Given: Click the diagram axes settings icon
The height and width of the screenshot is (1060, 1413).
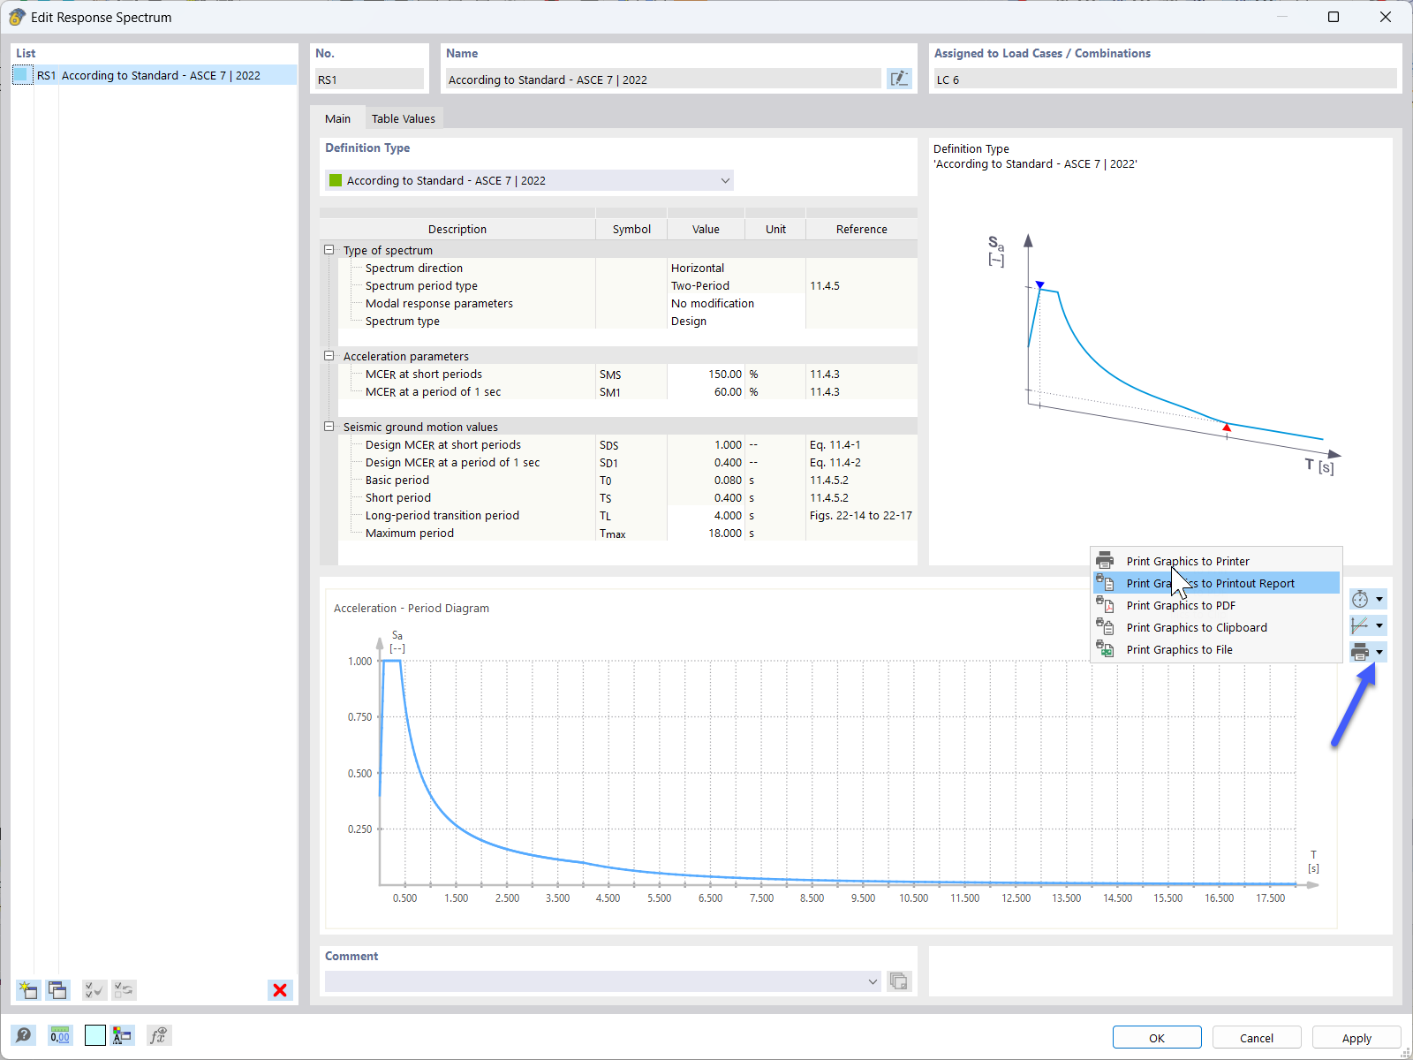Looking at the screenshot, I should click(1360, 626).
